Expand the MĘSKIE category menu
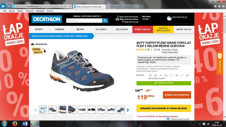The image size is (226, 127). pyautogui.click(x=80, y=29)
